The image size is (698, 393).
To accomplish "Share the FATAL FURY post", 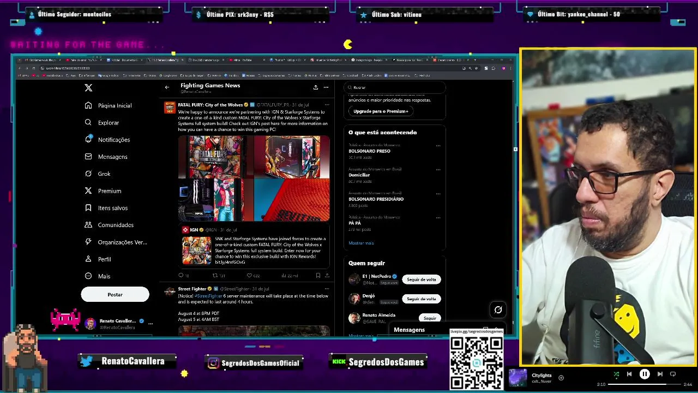I will [x=327, y=276].
